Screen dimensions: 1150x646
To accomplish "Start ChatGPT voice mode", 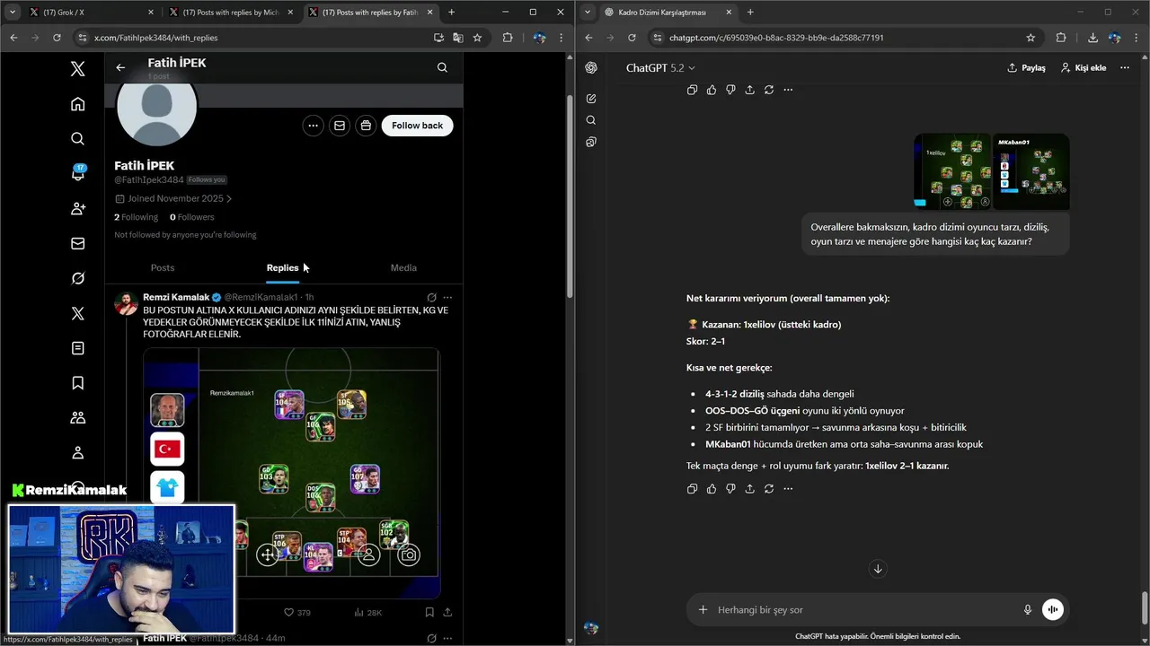I will pyautogui.click(x=1052, y=610).
